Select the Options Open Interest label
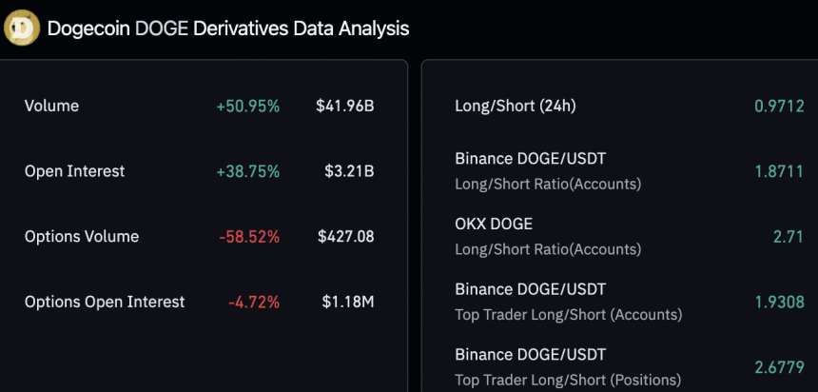The image size is (818, 392). [x=105, y=302]
